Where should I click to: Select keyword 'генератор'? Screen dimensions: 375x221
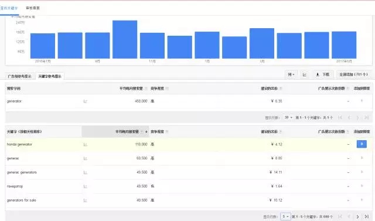click(x=15, y=186)
